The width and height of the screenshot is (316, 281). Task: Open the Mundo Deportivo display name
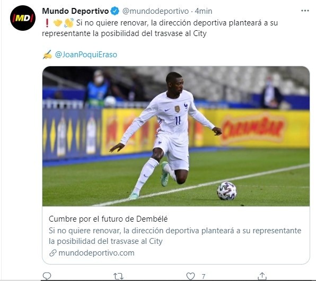pyautogui.click(x=75, y=11)
